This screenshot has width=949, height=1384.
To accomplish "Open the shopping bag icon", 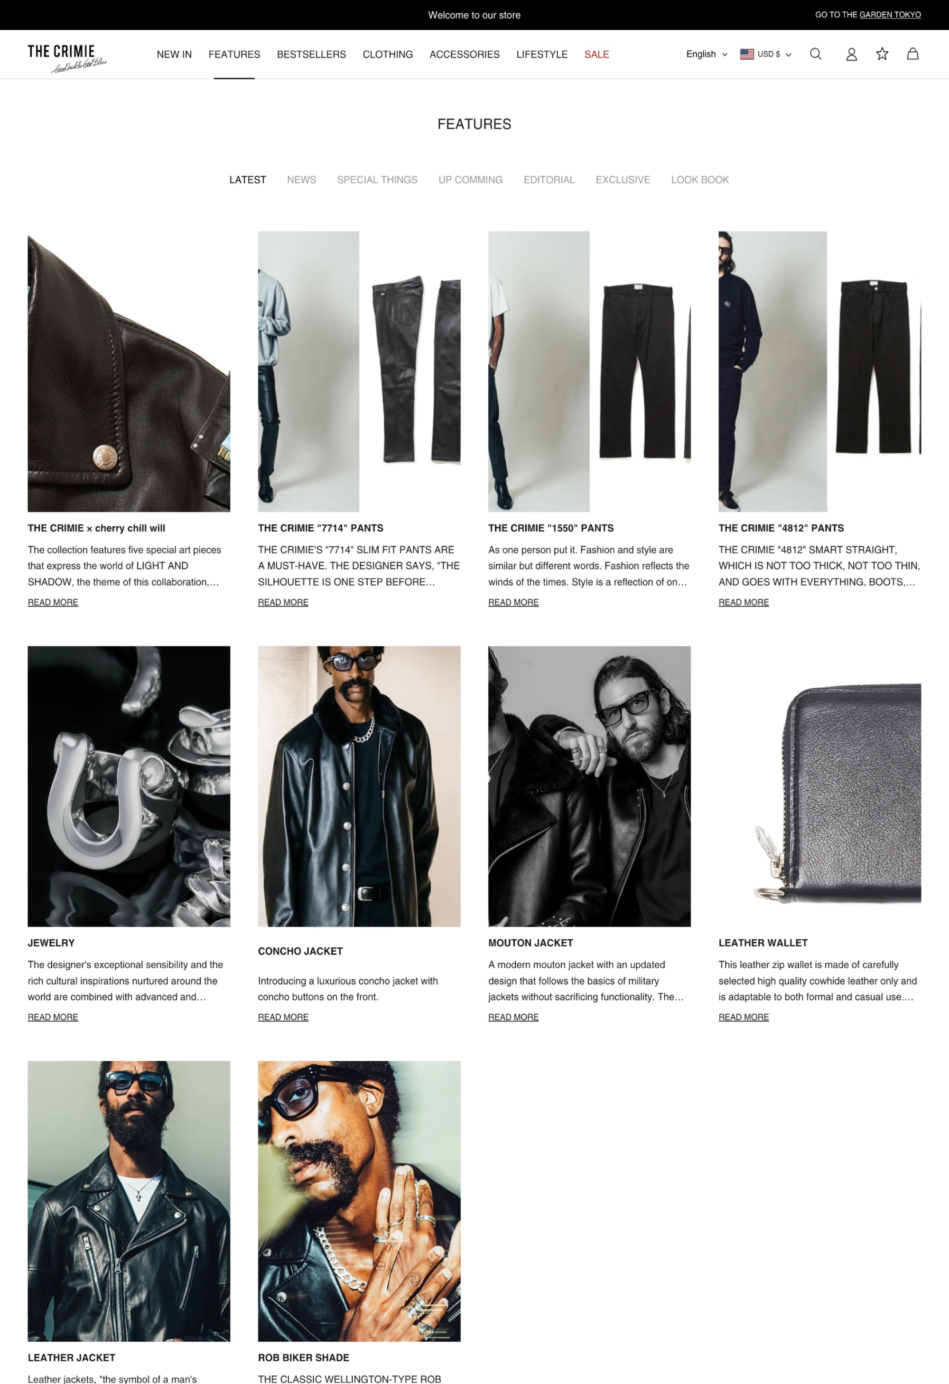I will tap(912, 54).
